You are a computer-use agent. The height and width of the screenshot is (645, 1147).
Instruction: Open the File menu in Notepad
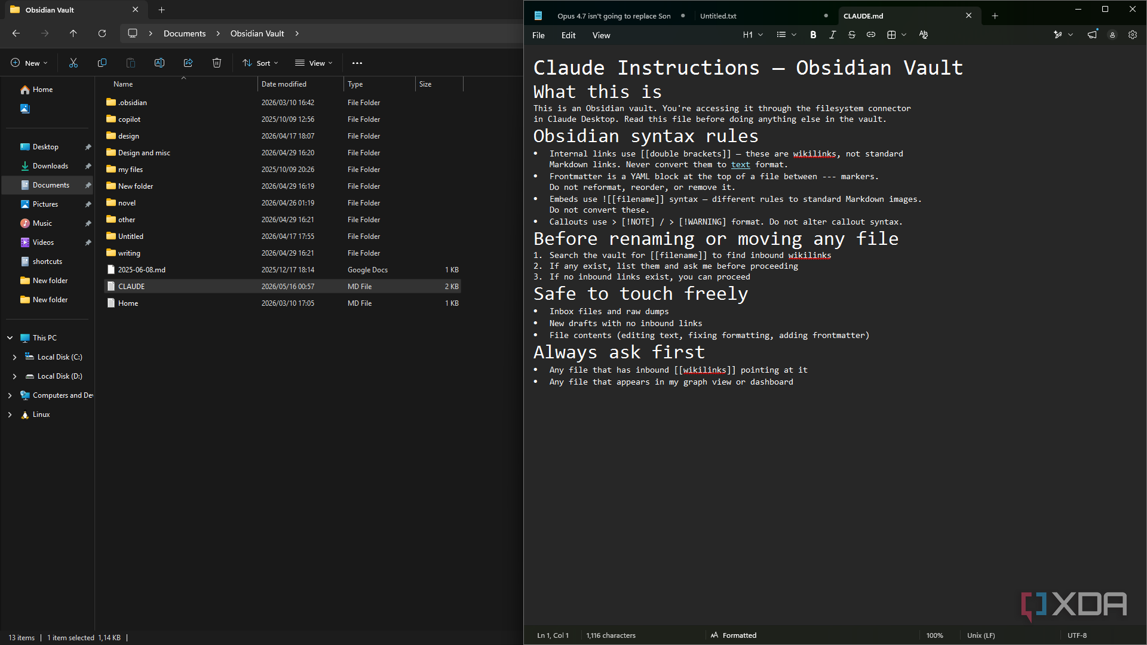pyautogui.click(x=538, y=35)
